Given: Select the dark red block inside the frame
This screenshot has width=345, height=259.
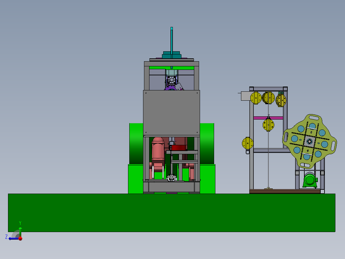Looking at the screenshot, I should (179, 147).
